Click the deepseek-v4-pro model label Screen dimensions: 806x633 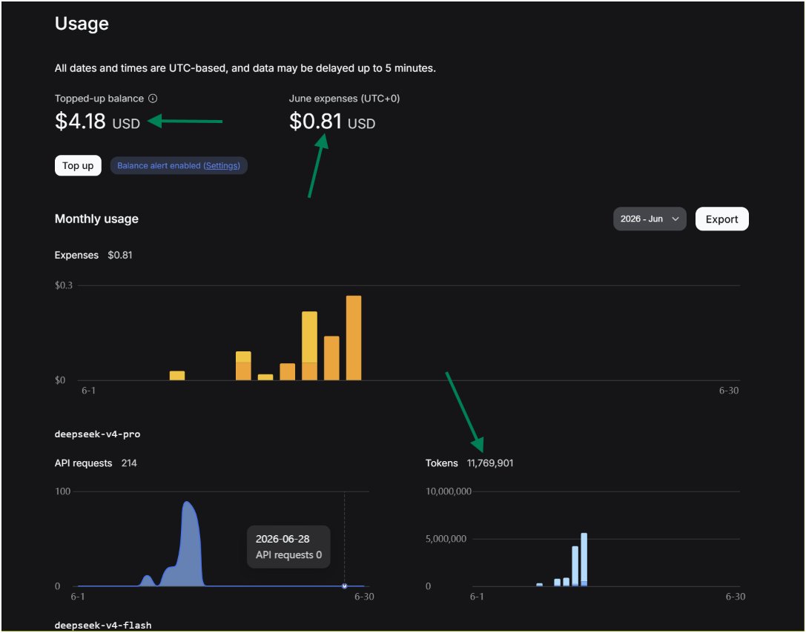pyautogui.click(x=97, y=434)
